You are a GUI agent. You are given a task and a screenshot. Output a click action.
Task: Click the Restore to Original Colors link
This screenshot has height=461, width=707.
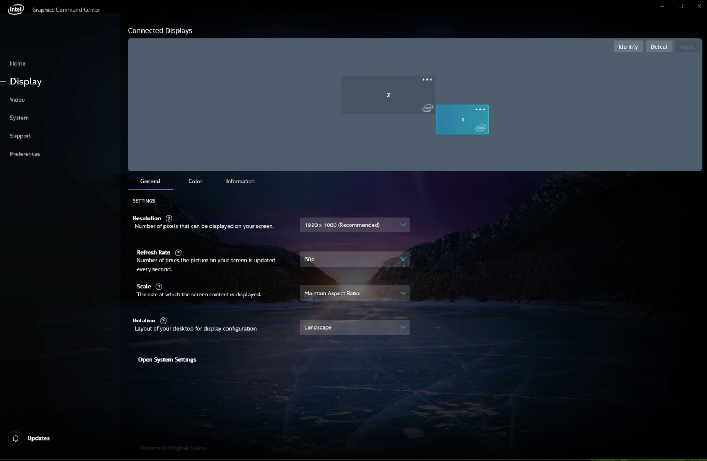pos(173,448)
